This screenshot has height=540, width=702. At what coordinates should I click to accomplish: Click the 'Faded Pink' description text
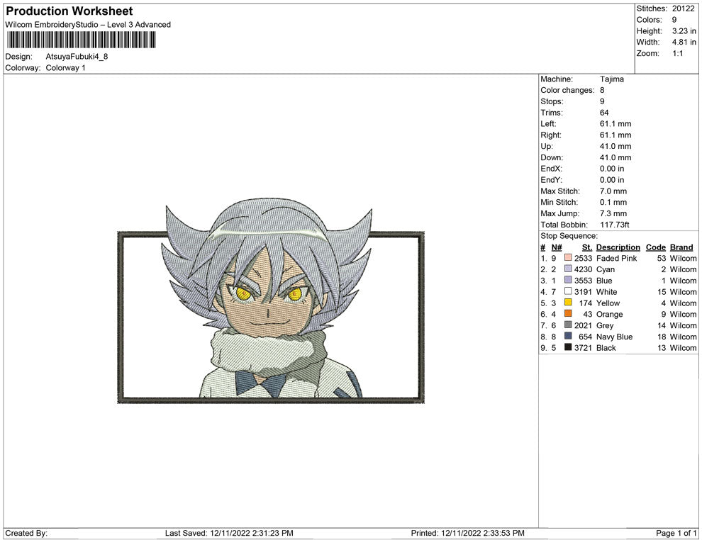[x=616, y=258]
